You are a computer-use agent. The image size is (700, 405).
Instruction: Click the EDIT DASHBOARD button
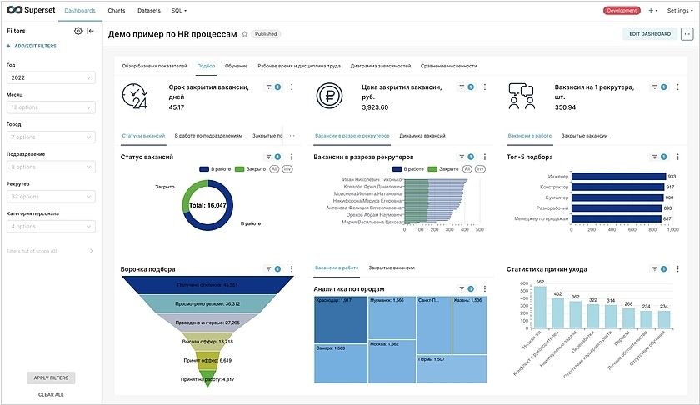click(649, 34)
